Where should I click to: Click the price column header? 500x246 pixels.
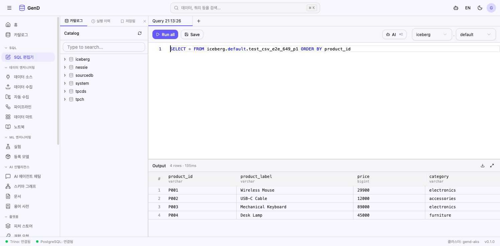point(389,179)
